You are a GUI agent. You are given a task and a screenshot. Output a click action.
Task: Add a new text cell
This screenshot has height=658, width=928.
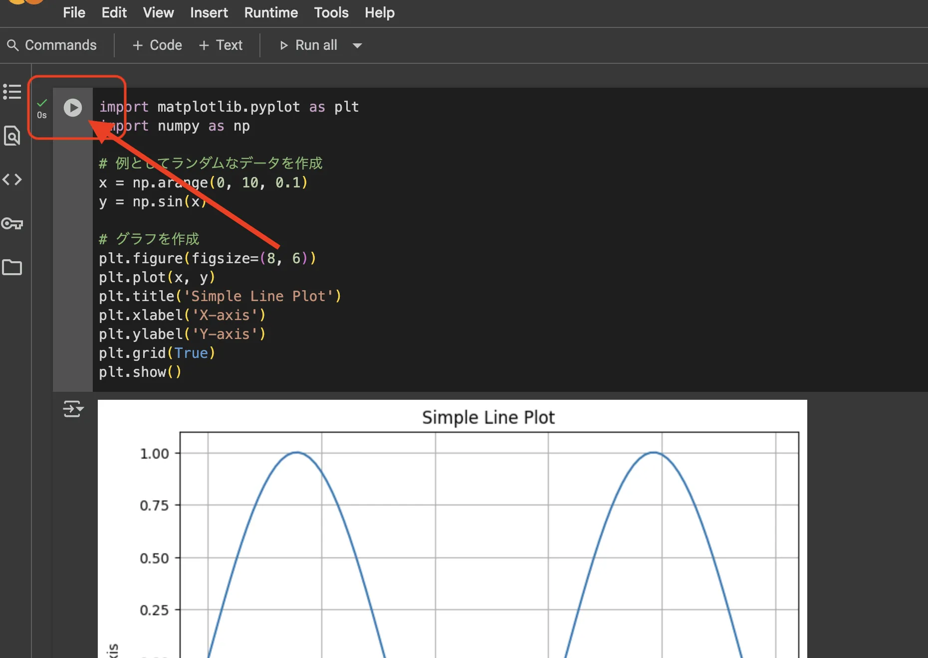(x=221, y=45)
